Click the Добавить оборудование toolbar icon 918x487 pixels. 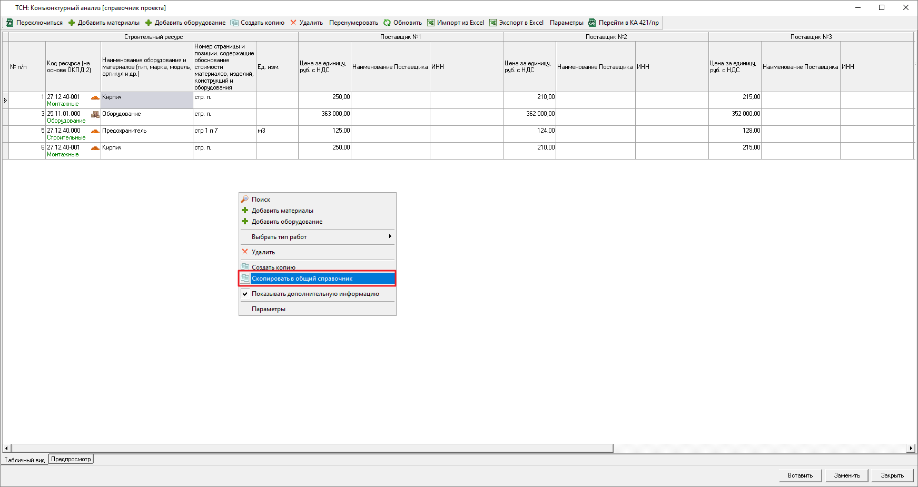click(149, 23)
